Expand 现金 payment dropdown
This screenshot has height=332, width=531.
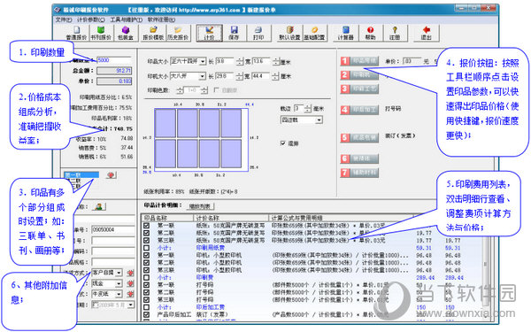tap(119, 283)
